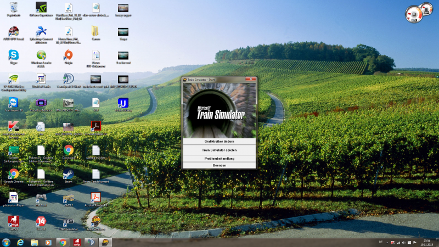Open locomotive-icon Train Simulator desktop shortcut
The image size is (439, 247).
coord(95,223)
